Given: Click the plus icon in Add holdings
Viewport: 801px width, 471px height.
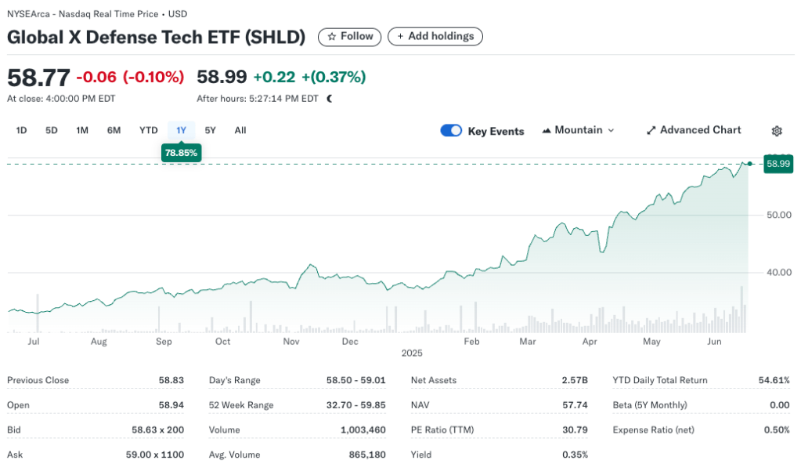Looking at the screenshot, I should pyautogui.click(x=401, y=37).
